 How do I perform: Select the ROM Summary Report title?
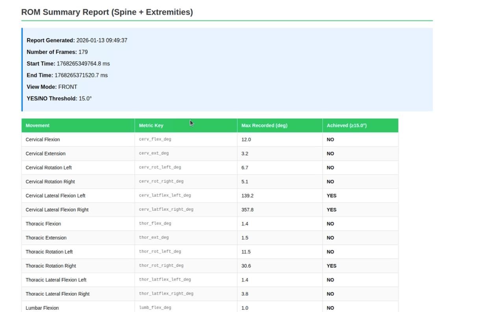click(x=107, y=12)
